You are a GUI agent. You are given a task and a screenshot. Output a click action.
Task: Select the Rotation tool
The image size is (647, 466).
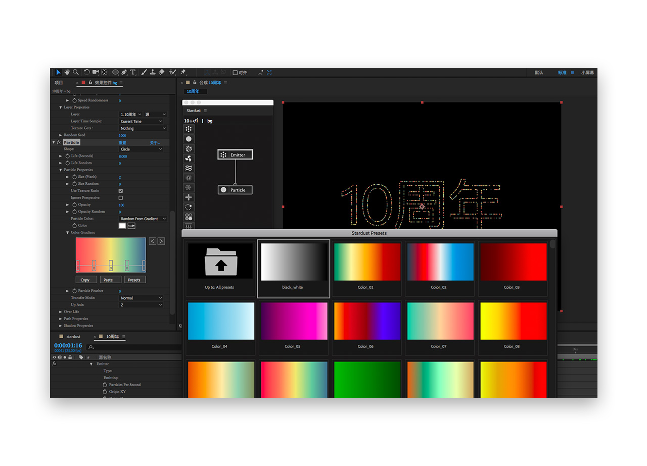(x=87, y=72)
